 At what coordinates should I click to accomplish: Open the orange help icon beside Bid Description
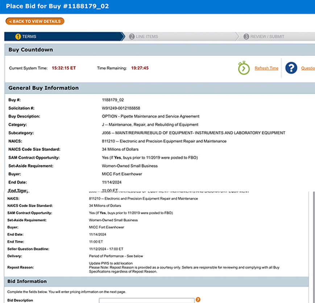coord(198,300)
